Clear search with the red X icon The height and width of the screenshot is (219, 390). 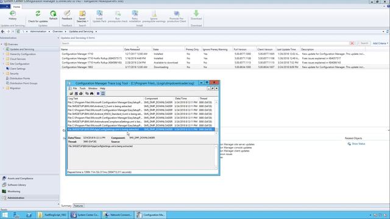pyautogui.click(x=352, y=43)
